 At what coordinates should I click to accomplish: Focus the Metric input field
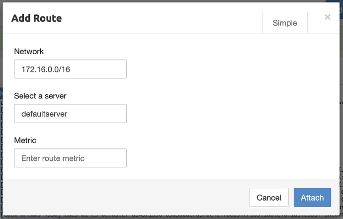click(x=70, y=158)
